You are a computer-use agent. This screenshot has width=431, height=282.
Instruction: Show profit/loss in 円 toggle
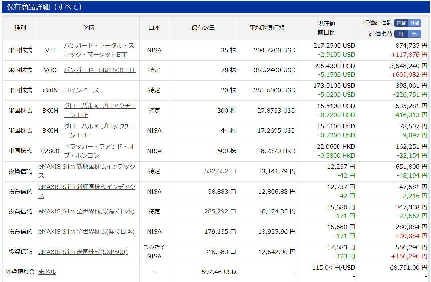(401, 34)
